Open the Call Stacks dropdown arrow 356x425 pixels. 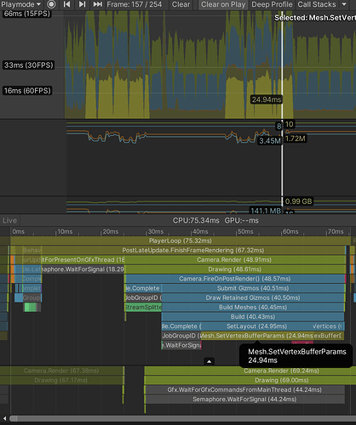pos(344,4)
